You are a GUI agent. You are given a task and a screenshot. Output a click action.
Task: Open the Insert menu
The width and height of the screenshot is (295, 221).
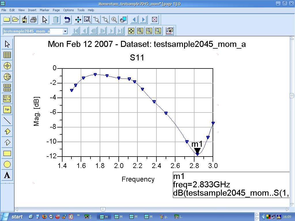32,10
